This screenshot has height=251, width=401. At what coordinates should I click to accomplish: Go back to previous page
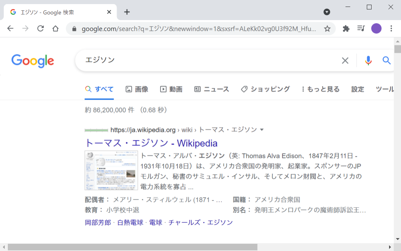tap(10, 29)
